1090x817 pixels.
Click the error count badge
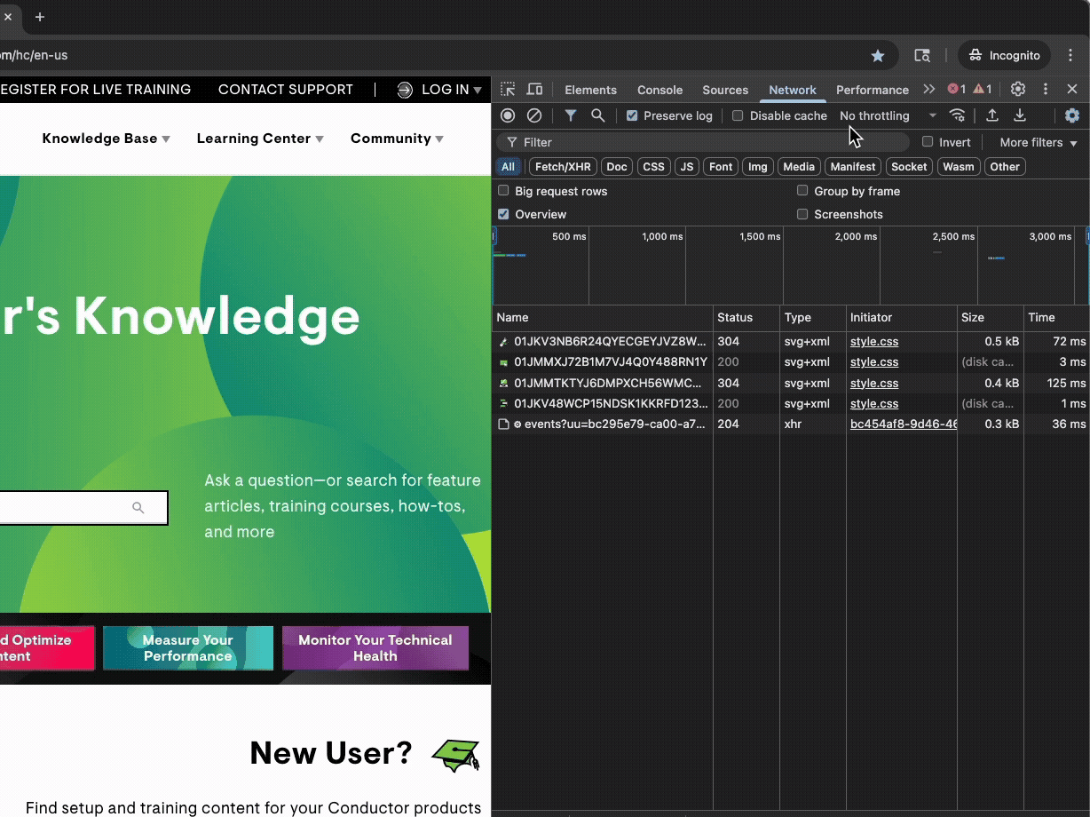pyautogui.click(x=957, y=90)
